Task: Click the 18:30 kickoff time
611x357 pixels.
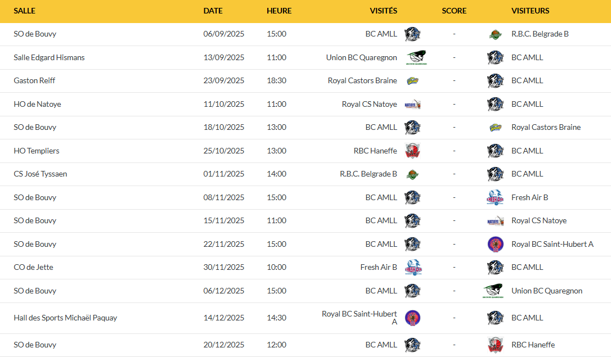Action: tap(277, 80)
